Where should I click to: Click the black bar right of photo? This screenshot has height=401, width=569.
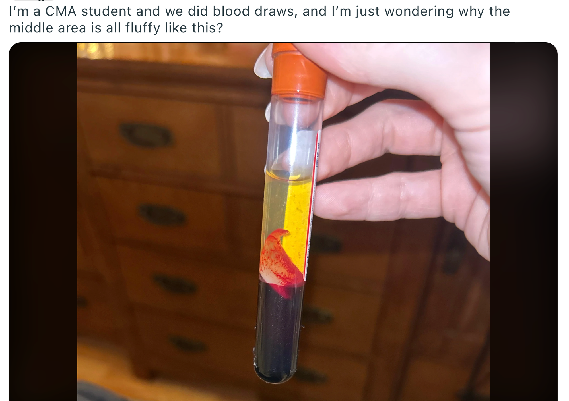pos(524,222)
